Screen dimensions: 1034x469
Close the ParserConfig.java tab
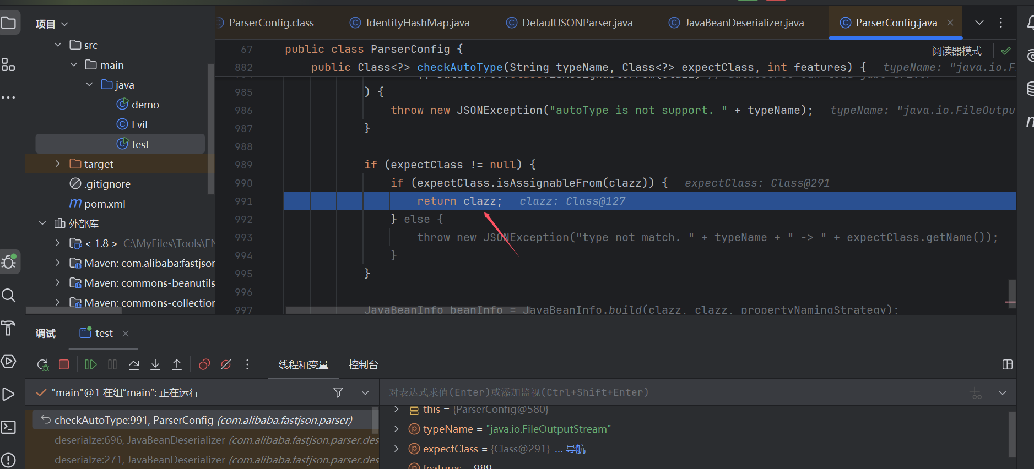(950, 23)
